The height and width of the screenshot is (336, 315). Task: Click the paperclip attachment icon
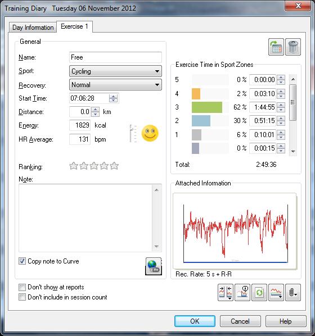tap(293, 293)
